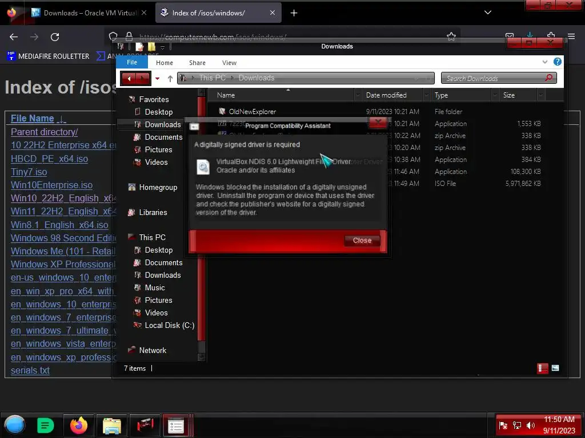585x438 pixels.
Task: Click the Action Center flag tray icon
Action: (x=503, y=425)
